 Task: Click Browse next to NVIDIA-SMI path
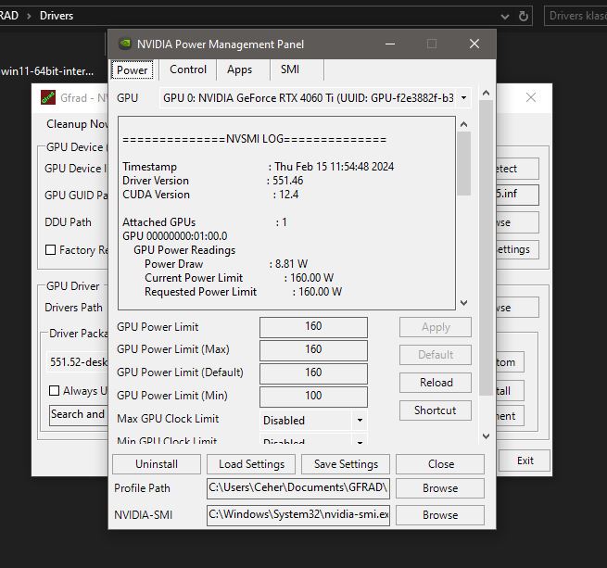440,515
